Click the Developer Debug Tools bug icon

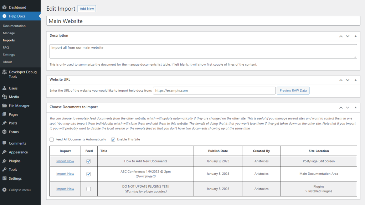point(4,72)
